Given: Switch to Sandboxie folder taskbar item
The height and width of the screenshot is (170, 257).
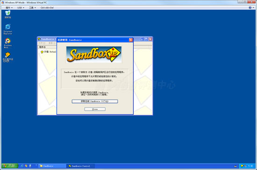Looking at the screenshot, I should pos(52,166).
